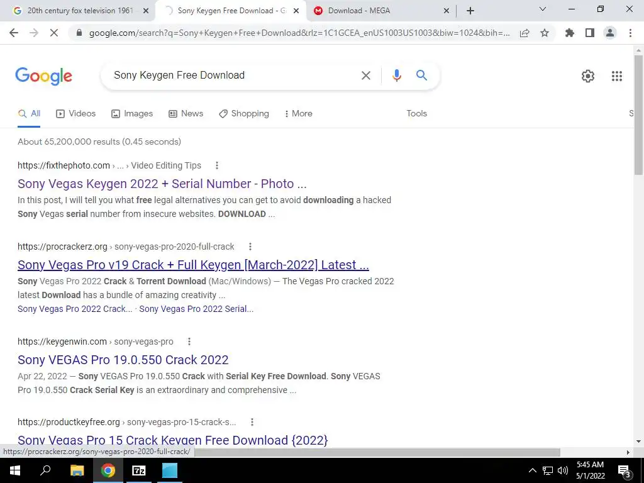Open the Windows notification center
The width and height of the screenshot is (644, 483).
pos(624,470)
